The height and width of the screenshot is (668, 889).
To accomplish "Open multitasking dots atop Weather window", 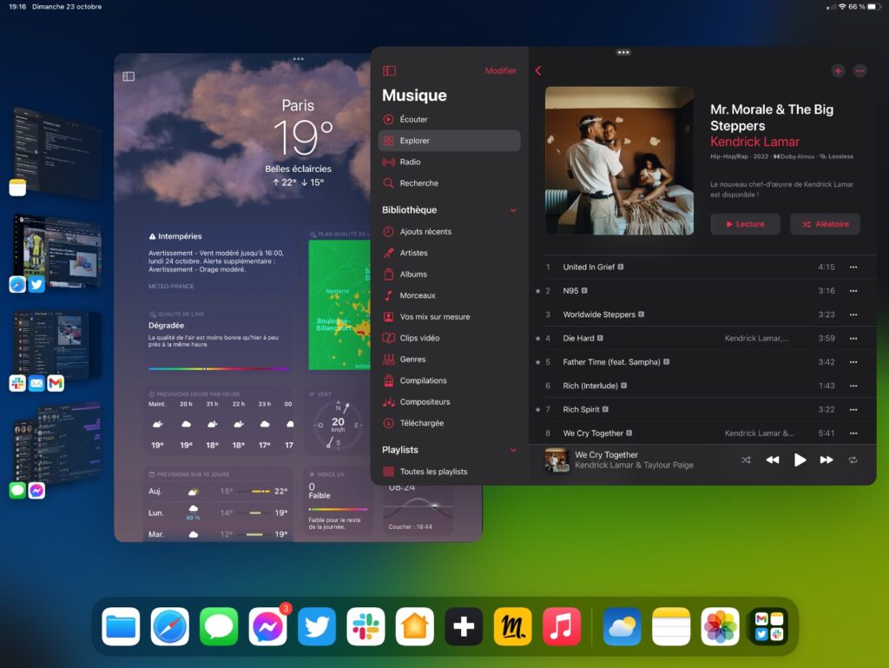I will click(299, 59).
